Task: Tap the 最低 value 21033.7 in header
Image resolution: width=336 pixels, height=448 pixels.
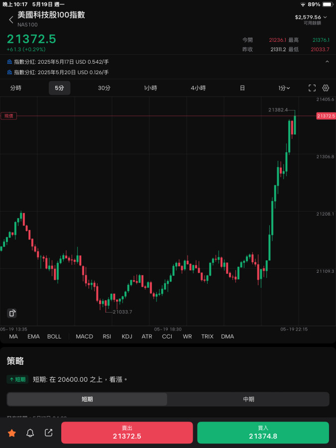Action: 320,49
